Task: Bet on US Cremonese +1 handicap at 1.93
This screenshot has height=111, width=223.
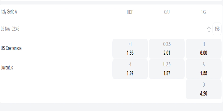Action: 130,49
